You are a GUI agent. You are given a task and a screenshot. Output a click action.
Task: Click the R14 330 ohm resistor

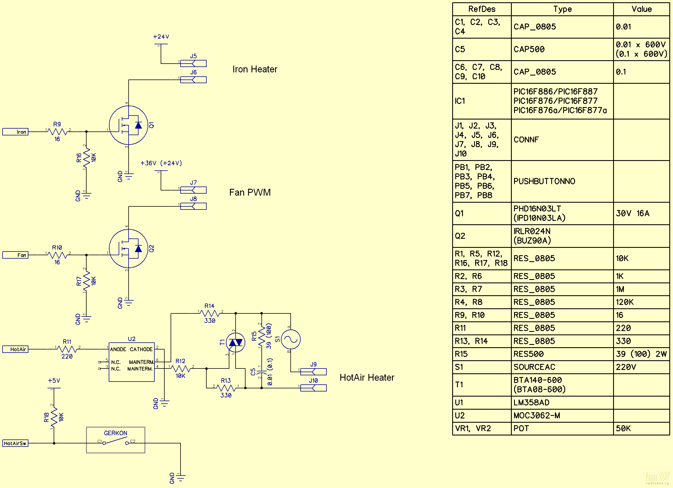[210, 313]
